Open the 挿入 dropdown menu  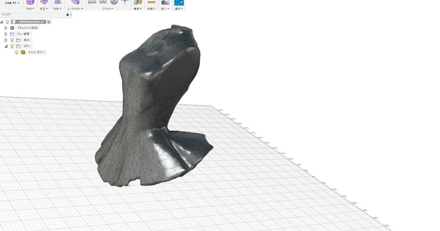[x=165, y=8]
